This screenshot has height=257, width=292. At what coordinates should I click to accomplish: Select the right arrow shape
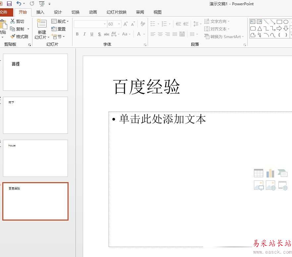coord(279,28)
